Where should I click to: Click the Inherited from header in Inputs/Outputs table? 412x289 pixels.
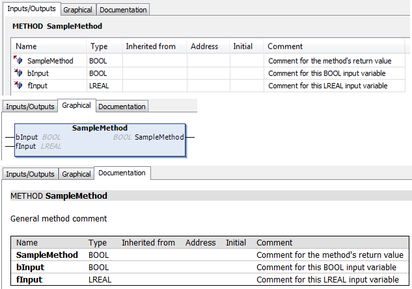[x=154, y=46]
